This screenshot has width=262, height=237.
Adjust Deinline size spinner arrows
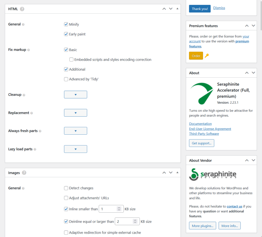point(135,221)
